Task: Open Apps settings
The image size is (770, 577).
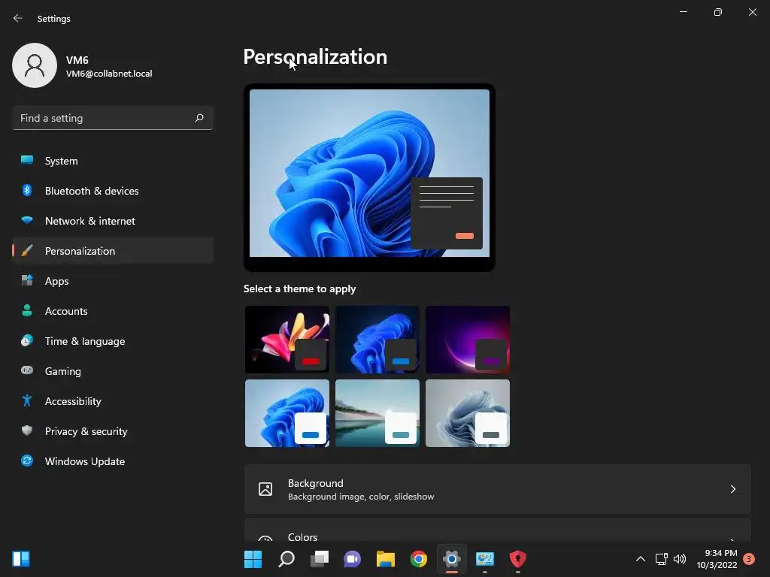Action: pyautogui.click(x=113, y=281)
